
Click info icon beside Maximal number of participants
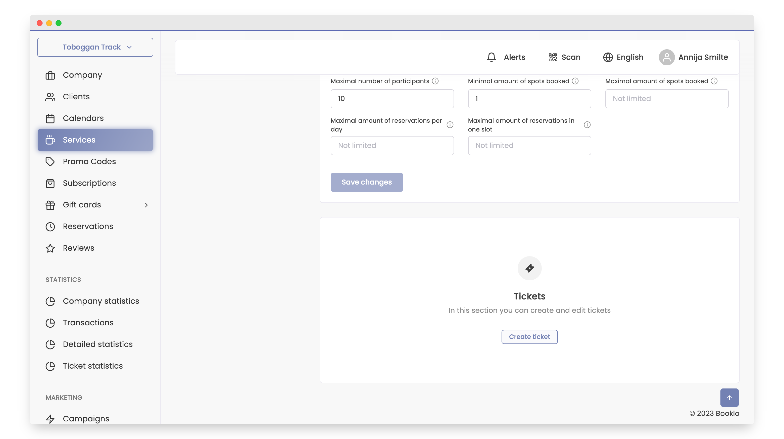(x=435, y=81)
